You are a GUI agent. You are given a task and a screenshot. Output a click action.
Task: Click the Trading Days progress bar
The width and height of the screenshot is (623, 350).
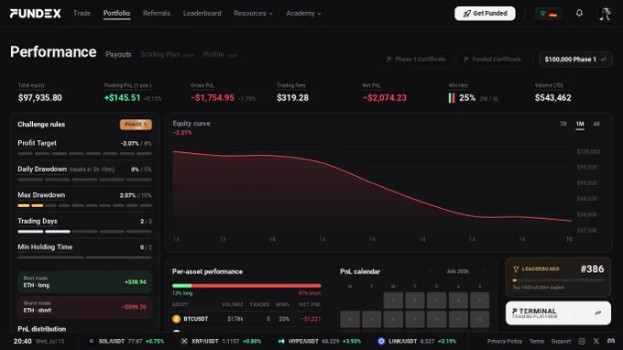[x=84, y=231]
